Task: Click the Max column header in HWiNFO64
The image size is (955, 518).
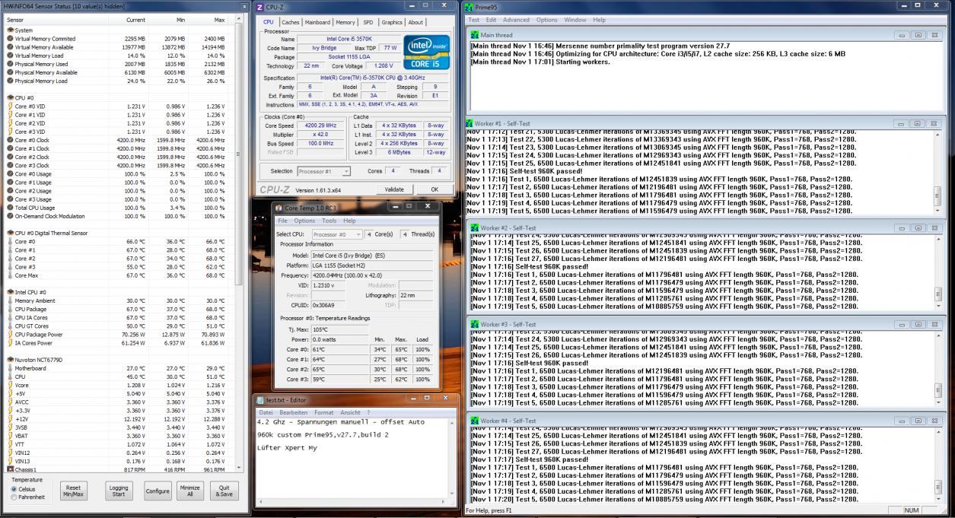Action: pos(208,19)
